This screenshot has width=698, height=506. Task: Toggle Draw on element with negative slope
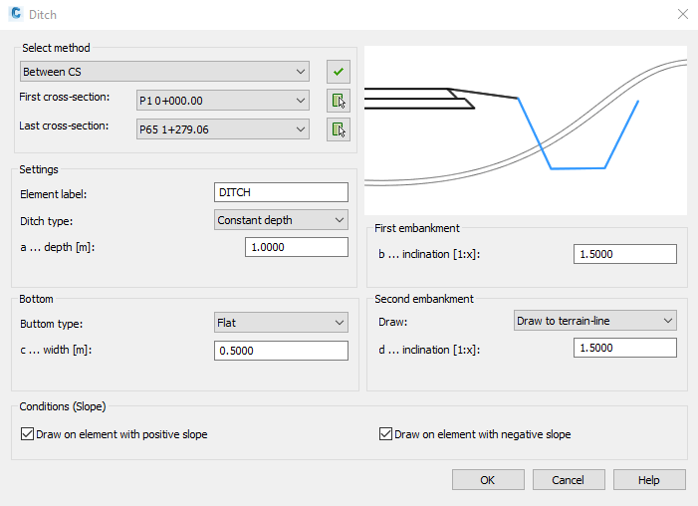(385, 434)
